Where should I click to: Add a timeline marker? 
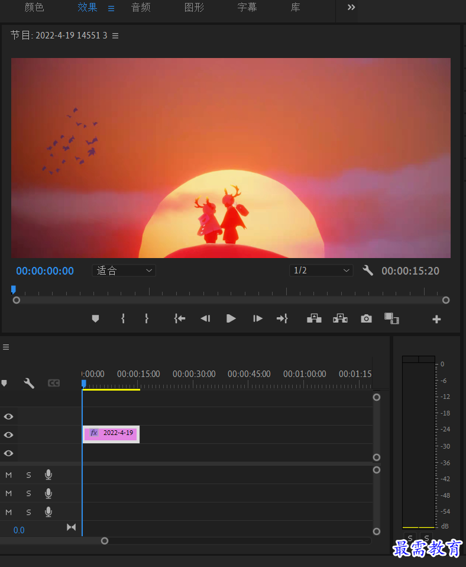[x=4, y=384]
